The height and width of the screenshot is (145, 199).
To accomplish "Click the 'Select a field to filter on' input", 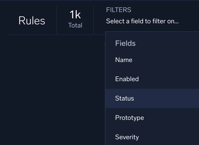I will coord(142,21).
